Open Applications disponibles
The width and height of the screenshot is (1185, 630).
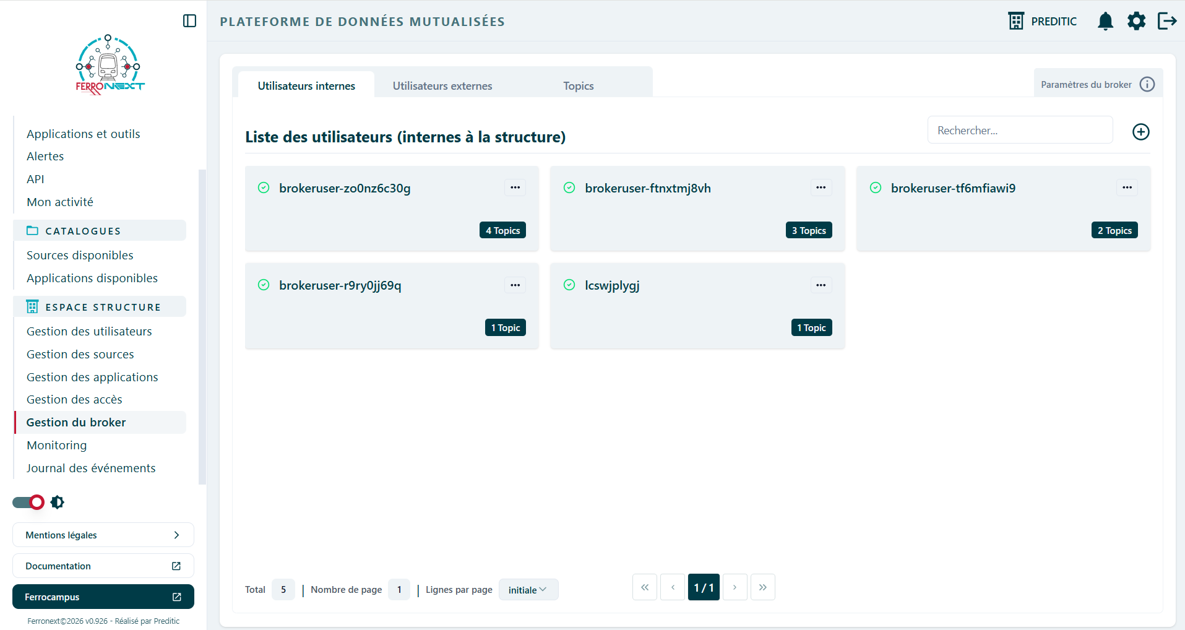(92, 278)
